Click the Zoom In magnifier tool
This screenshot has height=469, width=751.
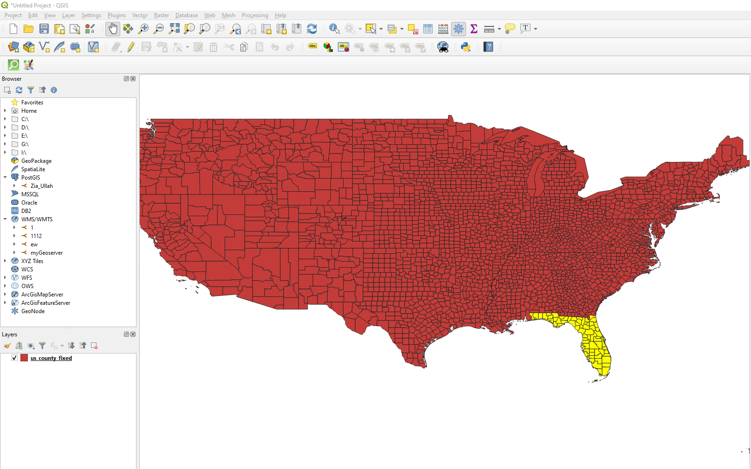coord(143,29)
